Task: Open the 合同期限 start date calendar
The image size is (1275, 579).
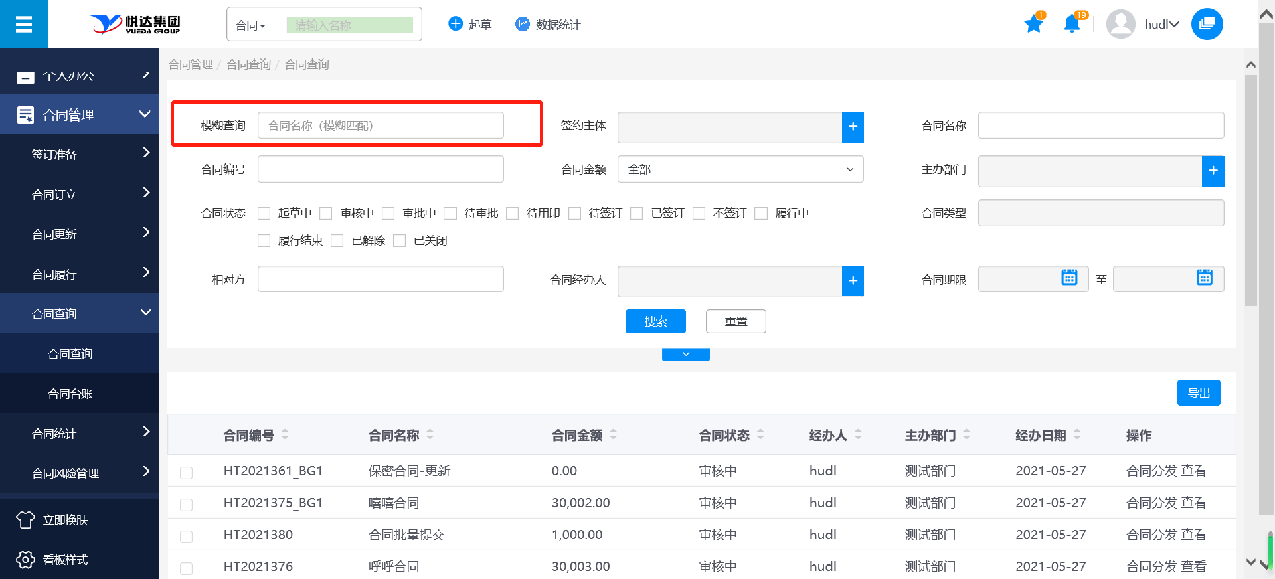Action: 1069,278
